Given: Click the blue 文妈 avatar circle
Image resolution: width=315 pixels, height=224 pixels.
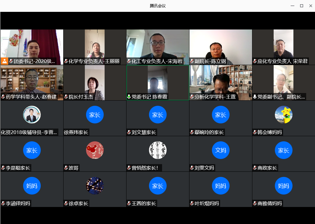Looking at the screenshot, I should (220, 150).
